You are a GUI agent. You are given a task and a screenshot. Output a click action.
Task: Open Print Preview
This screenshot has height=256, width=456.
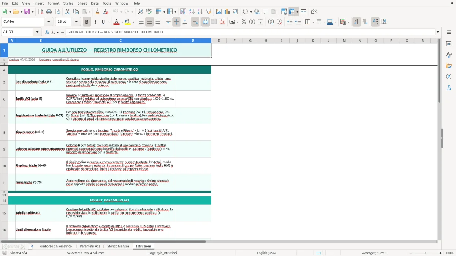(x=57, y=12)
